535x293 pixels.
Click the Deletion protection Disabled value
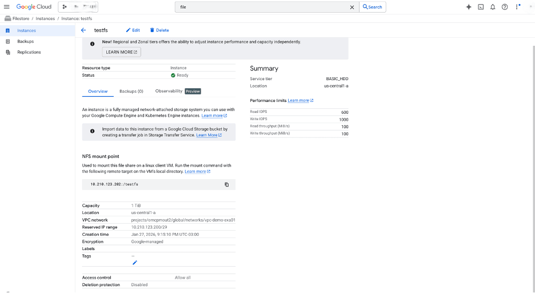139,285
